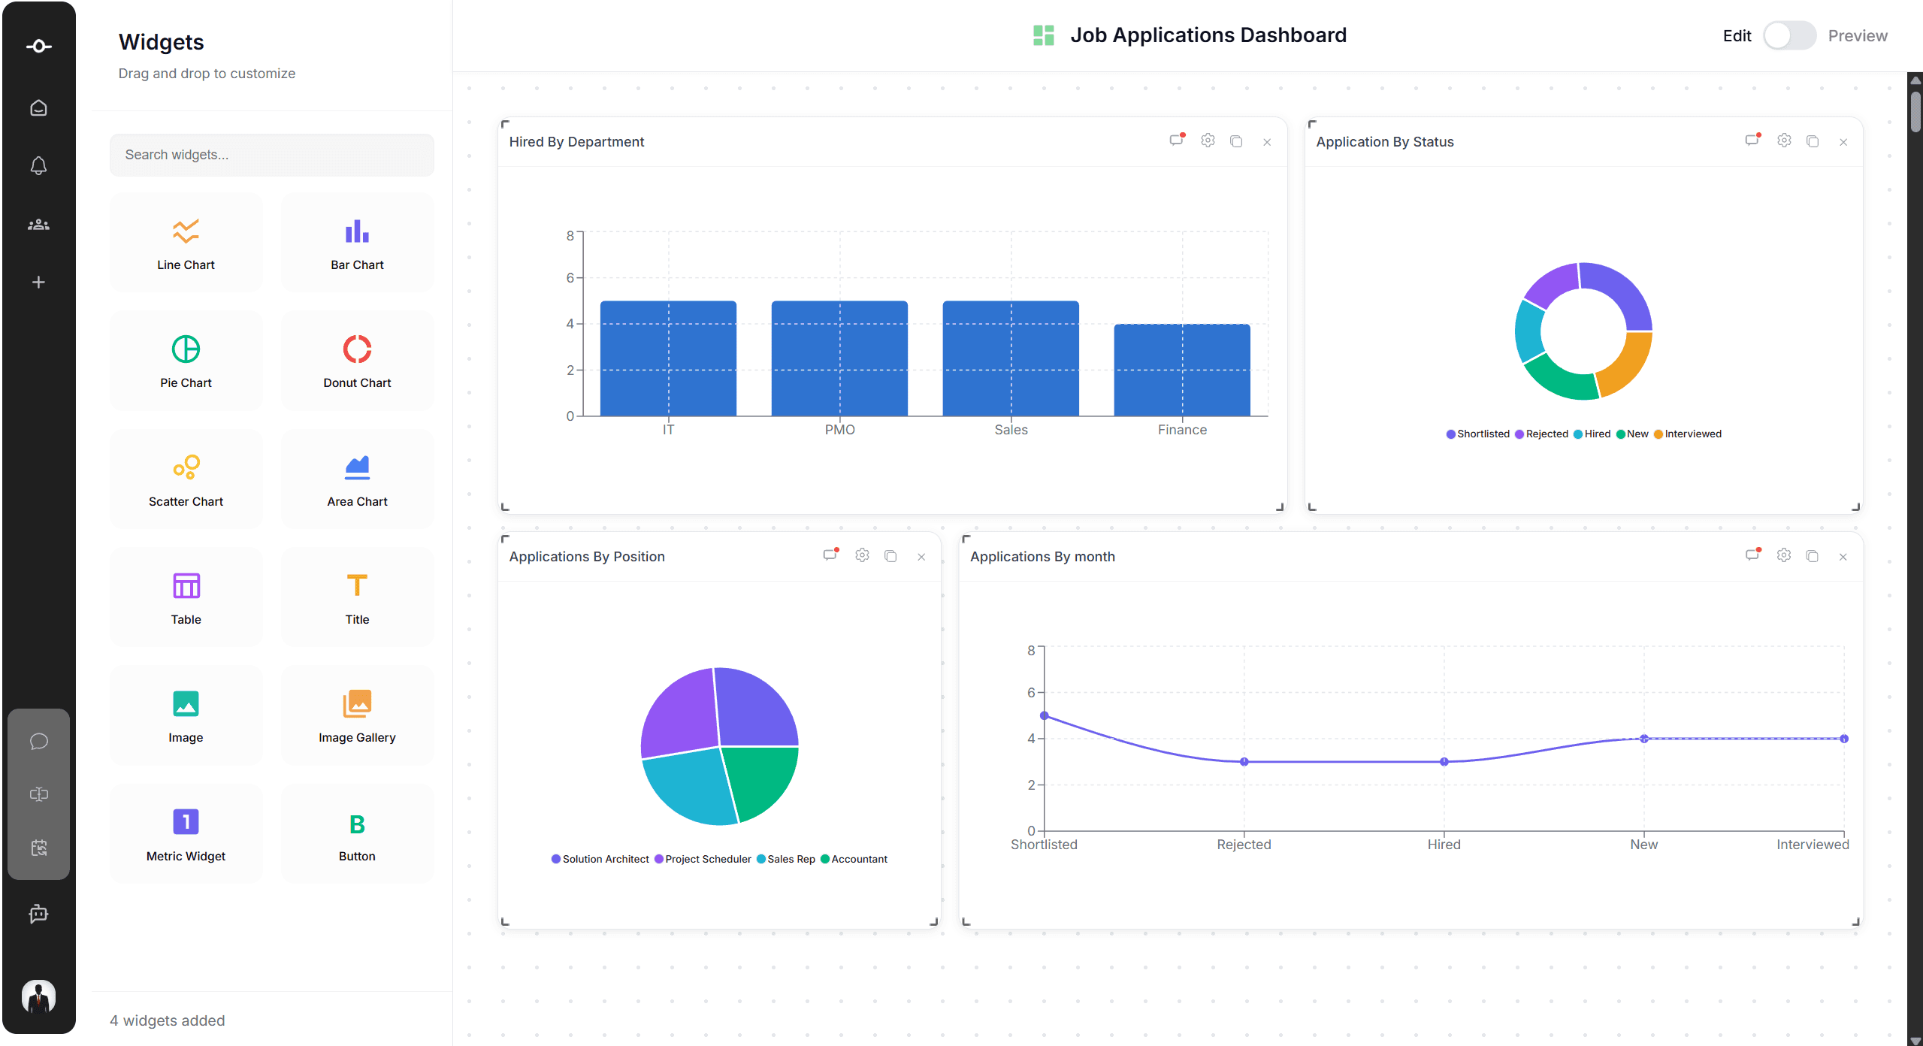Toggle New legend in donut chart
The width and height of the screenshot is (1923, 1046).
[x=1632, y=434]
